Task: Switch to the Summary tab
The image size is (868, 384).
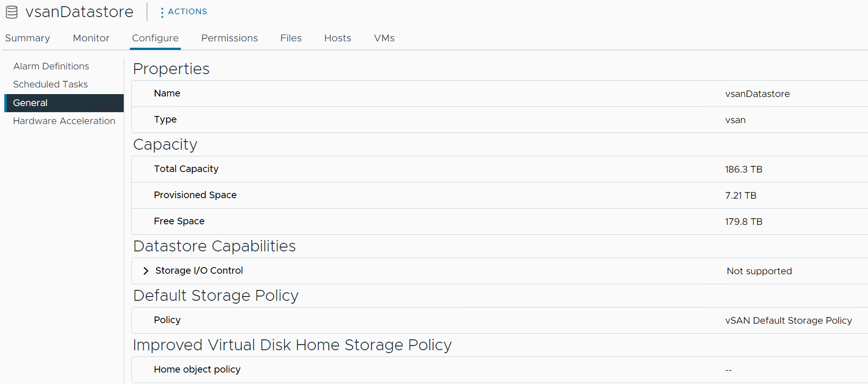Action: click(28, 38)
